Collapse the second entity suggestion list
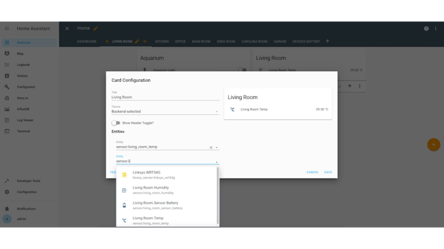 217,162
